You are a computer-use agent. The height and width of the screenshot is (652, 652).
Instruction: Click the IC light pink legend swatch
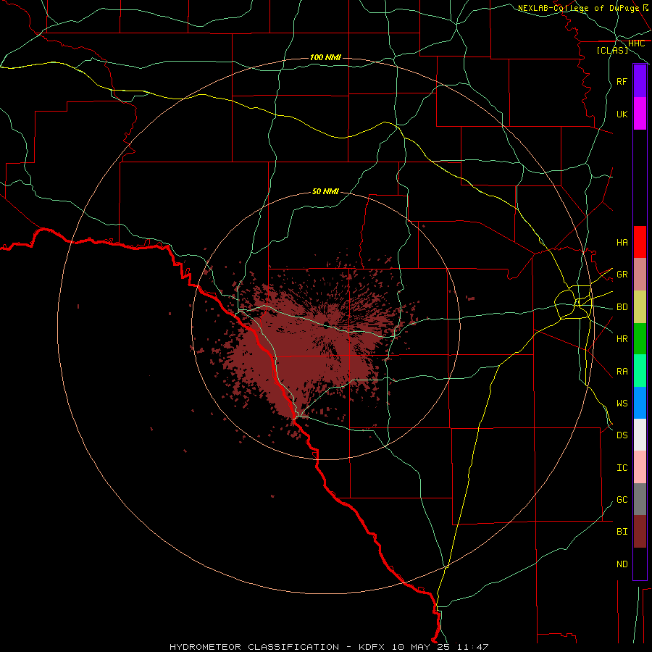[x=640, y=467]
